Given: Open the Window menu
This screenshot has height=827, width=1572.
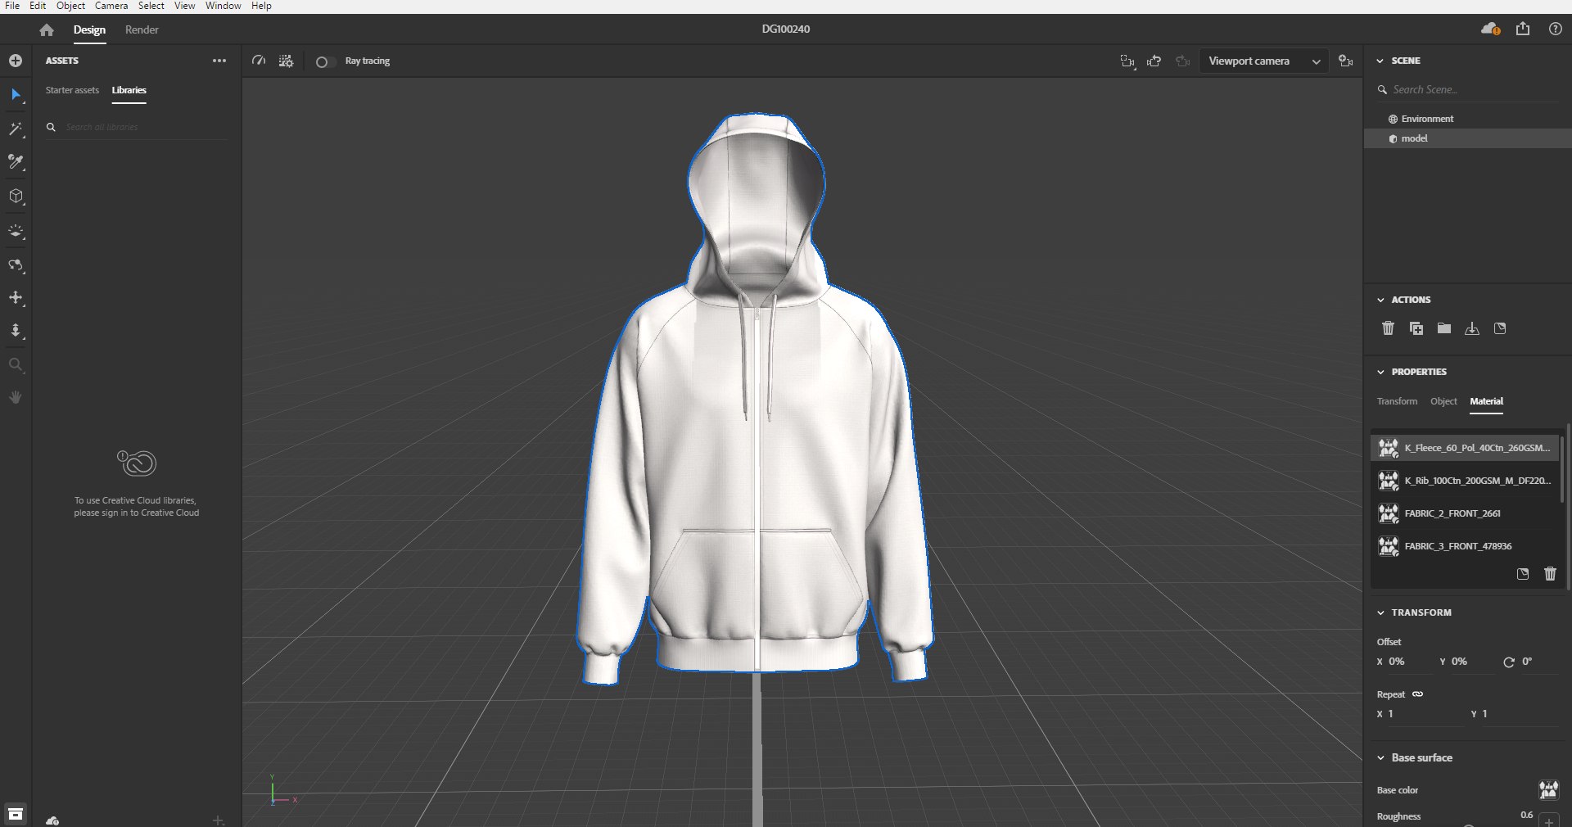Looking at the screenshot, I should [x=223, y=6].
